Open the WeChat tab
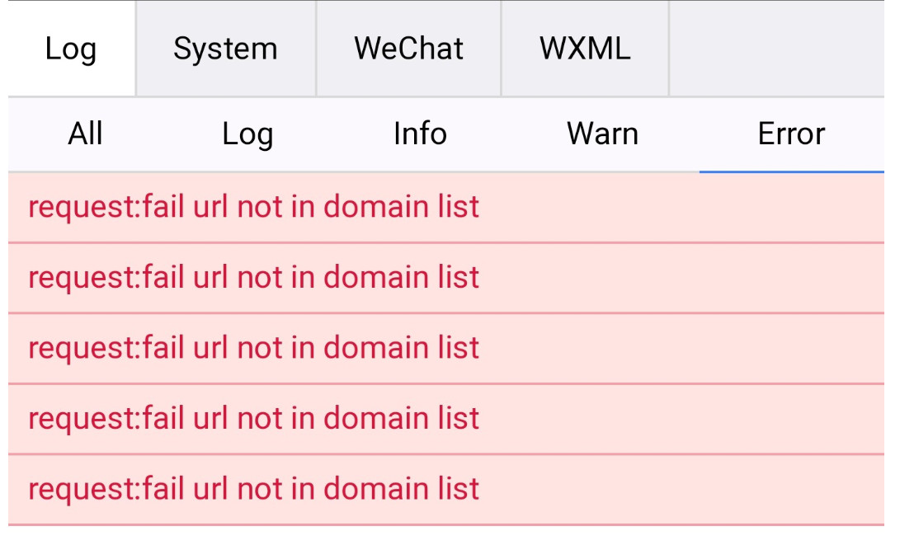Image resolution: width=900 pixels, height=559 pixels. pos(408,49)
